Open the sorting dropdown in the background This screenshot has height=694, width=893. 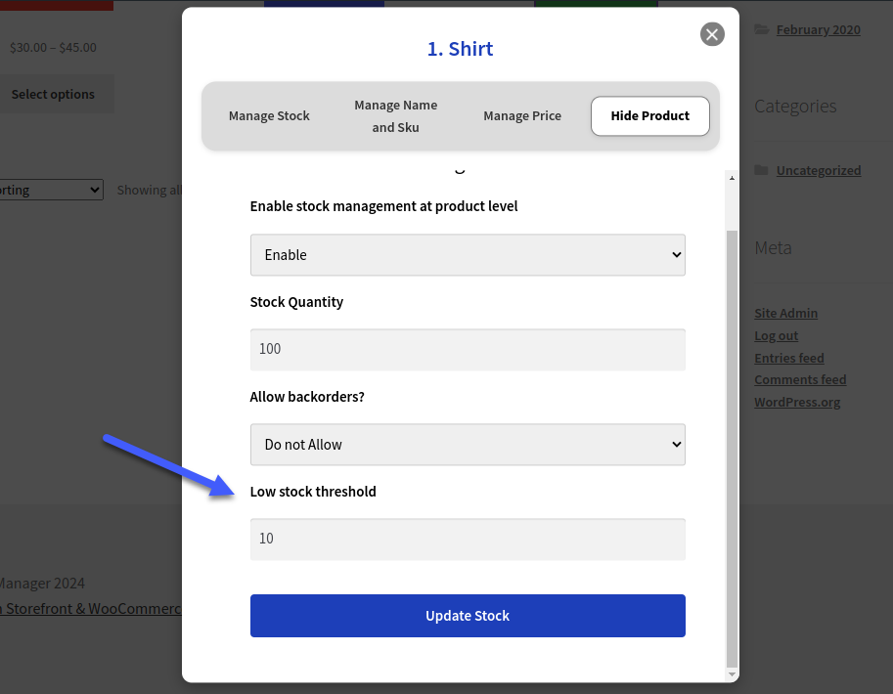pos(49,190)
